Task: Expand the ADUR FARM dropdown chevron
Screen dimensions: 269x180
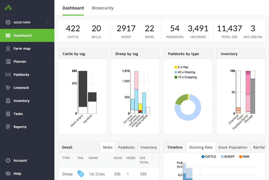Action: pos(48,23)
